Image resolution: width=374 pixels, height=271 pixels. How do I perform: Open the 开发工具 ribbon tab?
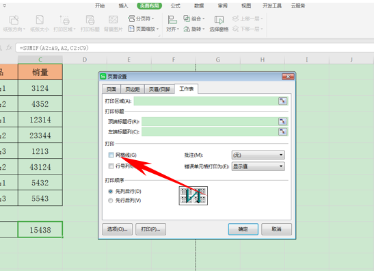pyautogui.click(x=272, y=5)
